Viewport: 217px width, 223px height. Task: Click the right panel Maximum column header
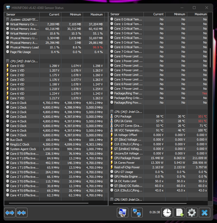(197, 14)
